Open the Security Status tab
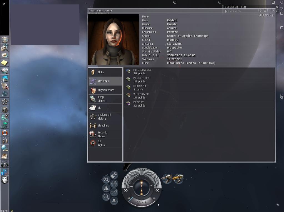This screenshot has width=284, height=212. [105, 134]
